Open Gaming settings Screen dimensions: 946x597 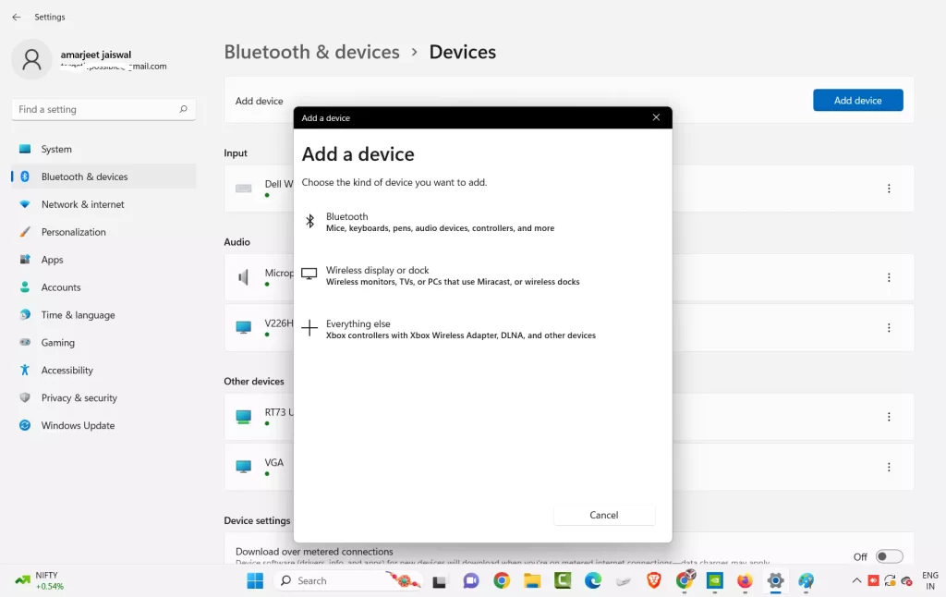[103, 342]
